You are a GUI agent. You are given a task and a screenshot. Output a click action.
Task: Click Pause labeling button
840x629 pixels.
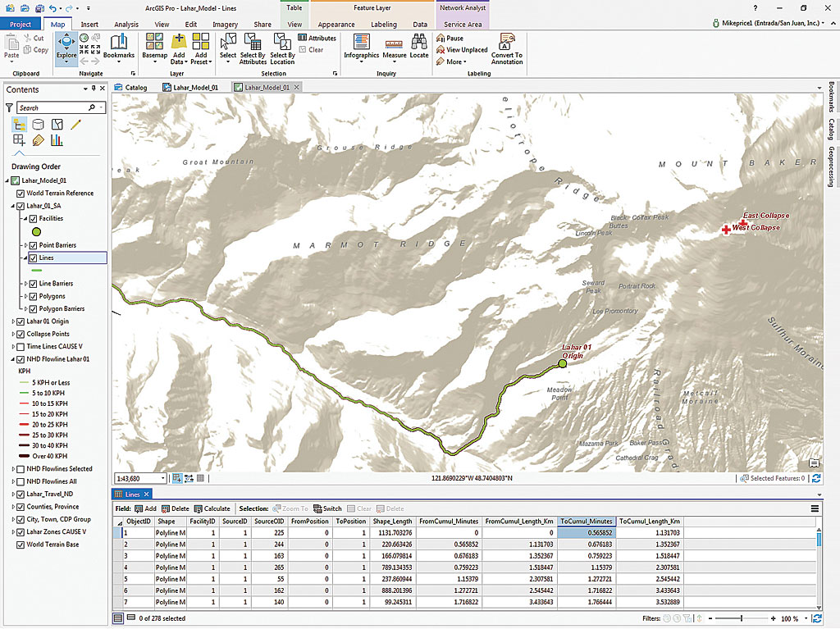(450, 38)
